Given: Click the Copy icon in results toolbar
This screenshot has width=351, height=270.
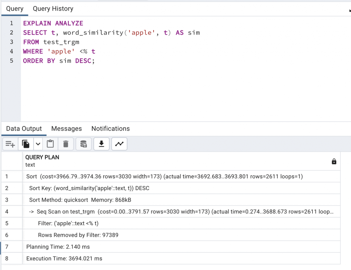Looking at the screenshot, I should coord(26,144).
